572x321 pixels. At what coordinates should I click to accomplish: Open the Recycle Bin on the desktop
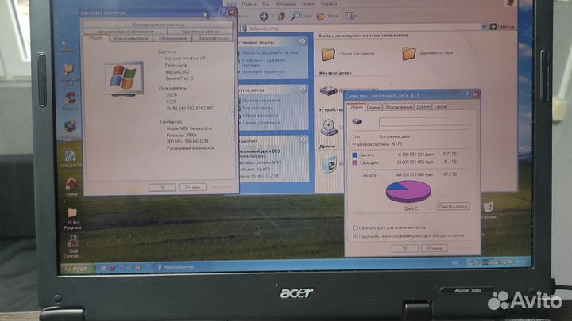(x=489, y=209)
